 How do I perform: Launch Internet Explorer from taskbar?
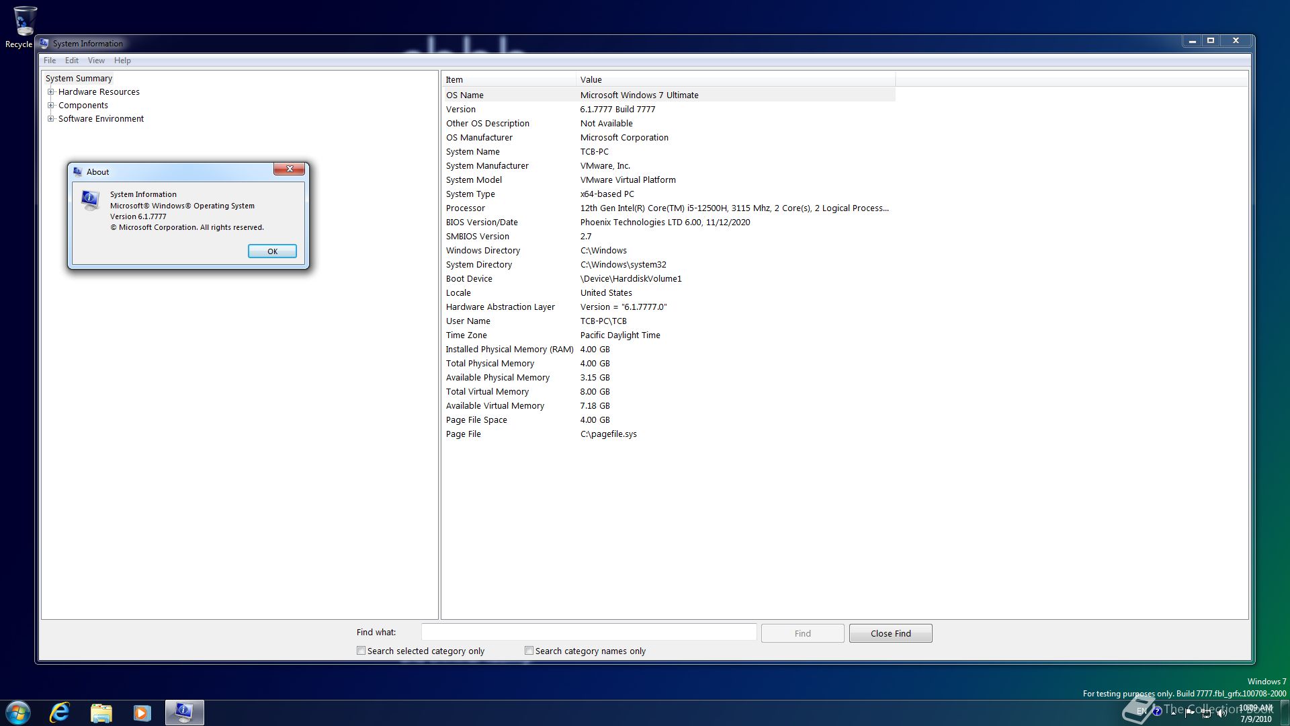(60, 713)
